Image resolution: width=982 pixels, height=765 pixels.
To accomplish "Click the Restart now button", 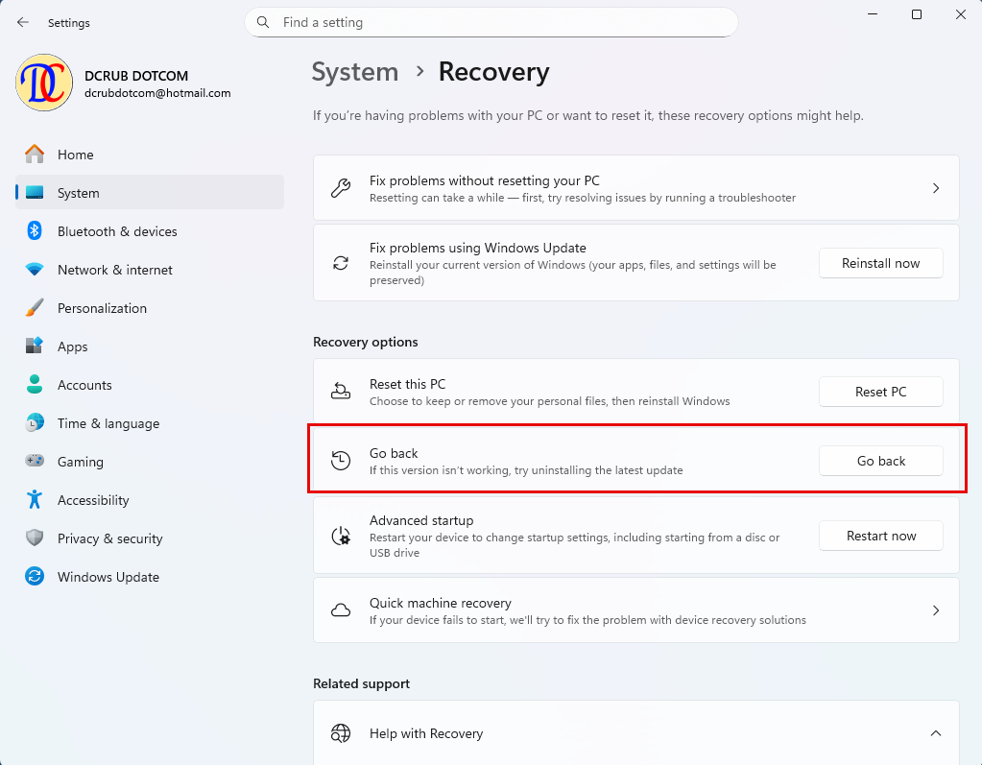I will (880, 536).
